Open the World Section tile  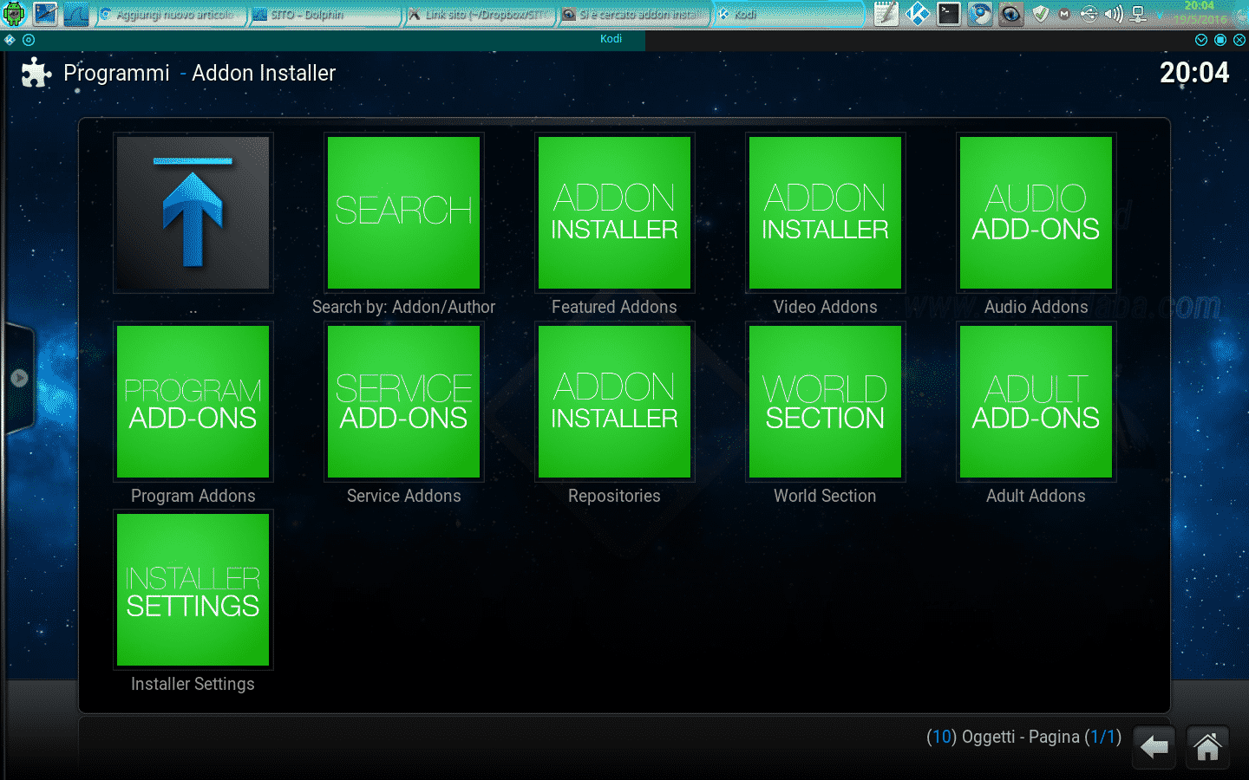pyautogui.click(x=825, y=401)
